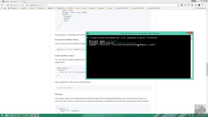Click the minimatch glob pattern link

pos(64,101)
